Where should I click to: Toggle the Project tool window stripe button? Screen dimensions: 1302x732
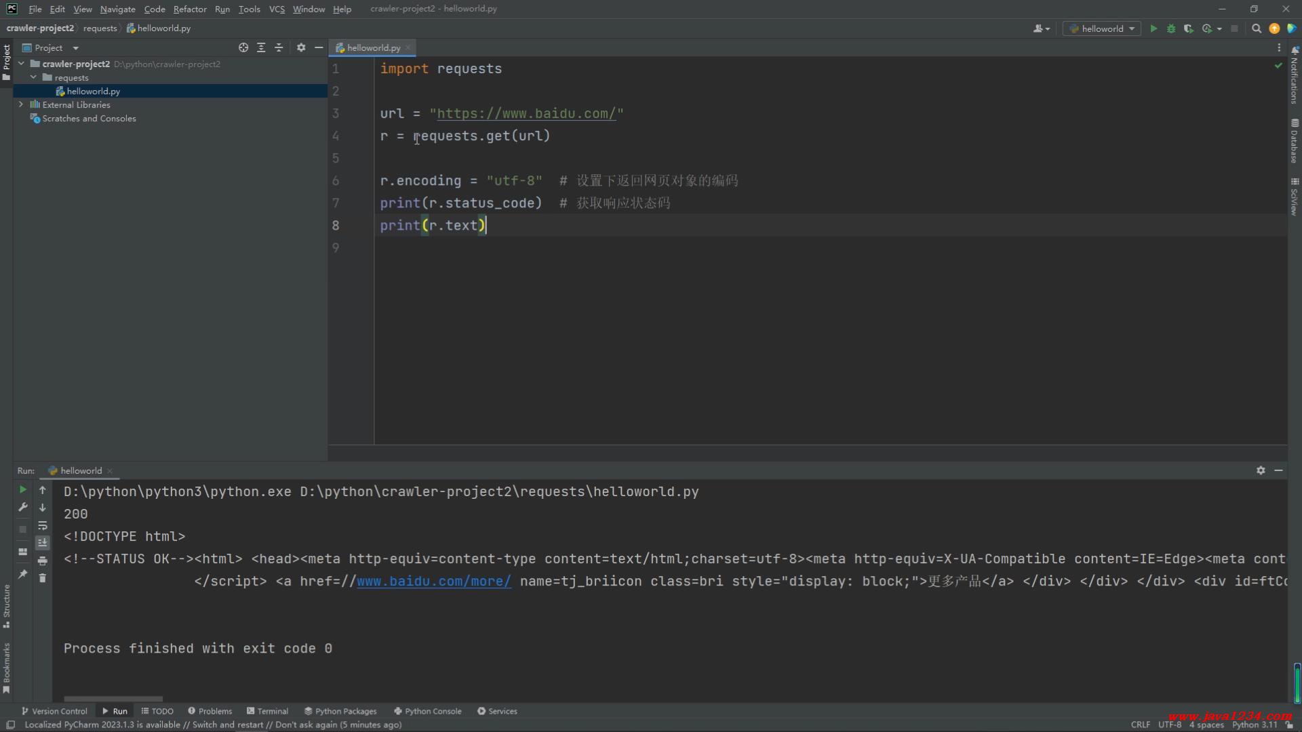point(6,62)
